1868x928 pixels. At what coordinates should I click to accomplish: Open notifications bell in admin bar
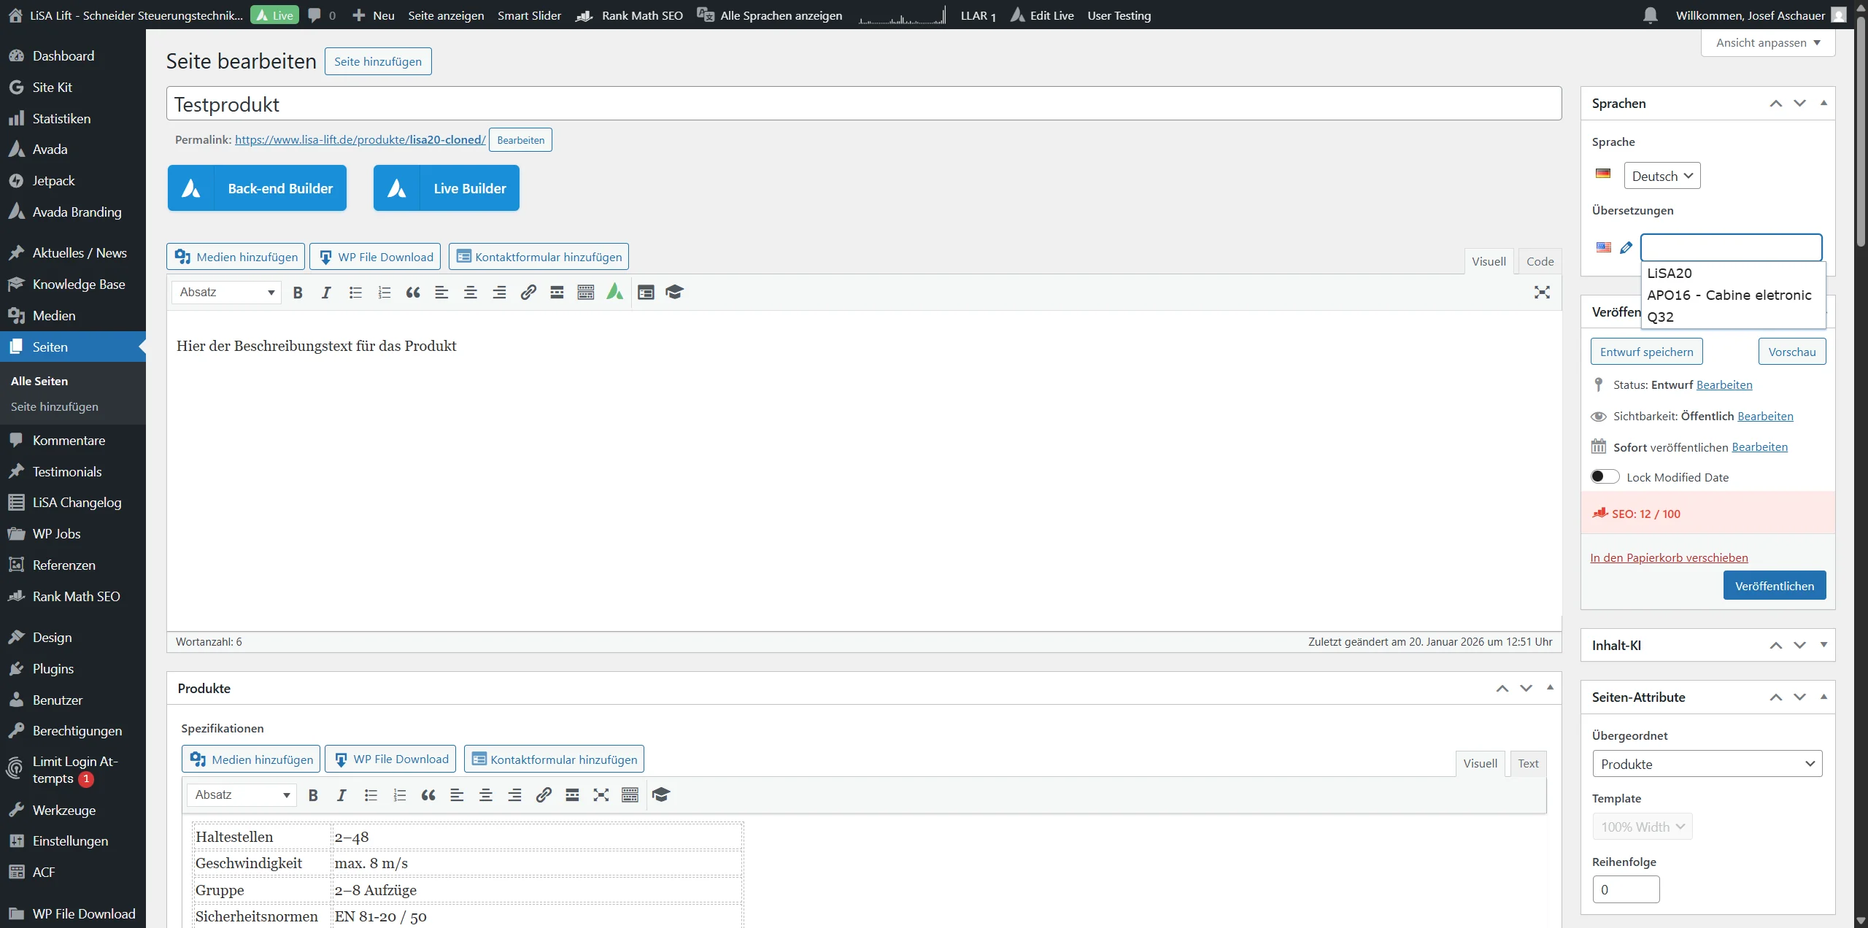[1651, 15]
